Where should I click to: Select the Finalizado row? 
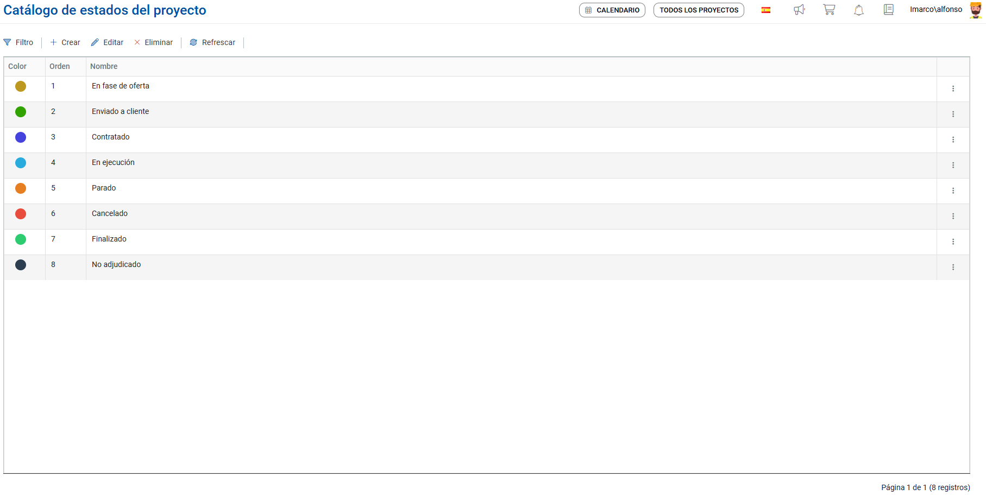point(109,239)
